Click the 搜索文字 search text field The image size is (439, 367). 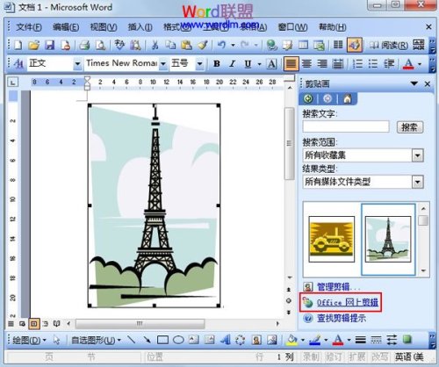tap(346, 126)
